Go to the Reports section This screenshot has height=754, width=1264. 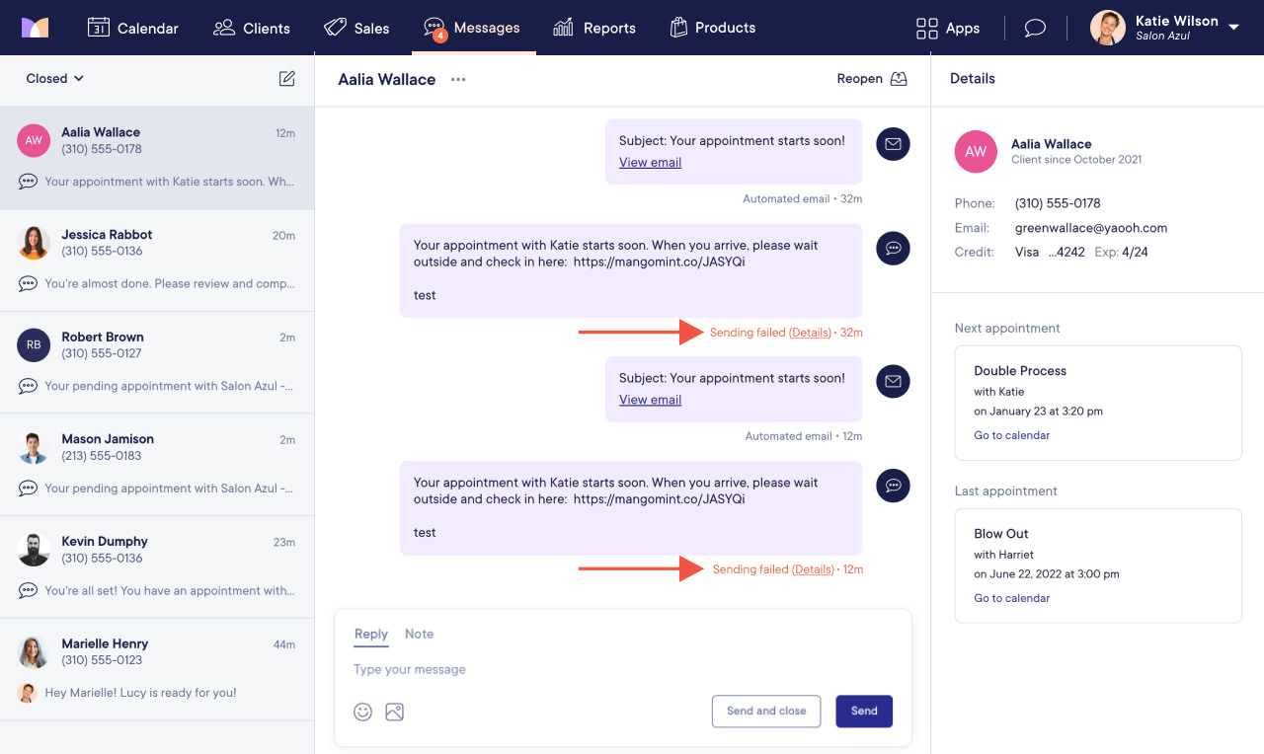click(x=594, y=28)
